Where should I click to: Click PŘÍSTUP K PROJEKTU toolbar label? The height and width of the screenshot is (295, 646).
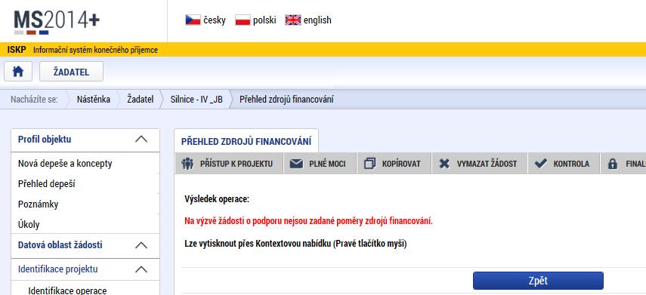pyautogui.click(x=236, y=164)
